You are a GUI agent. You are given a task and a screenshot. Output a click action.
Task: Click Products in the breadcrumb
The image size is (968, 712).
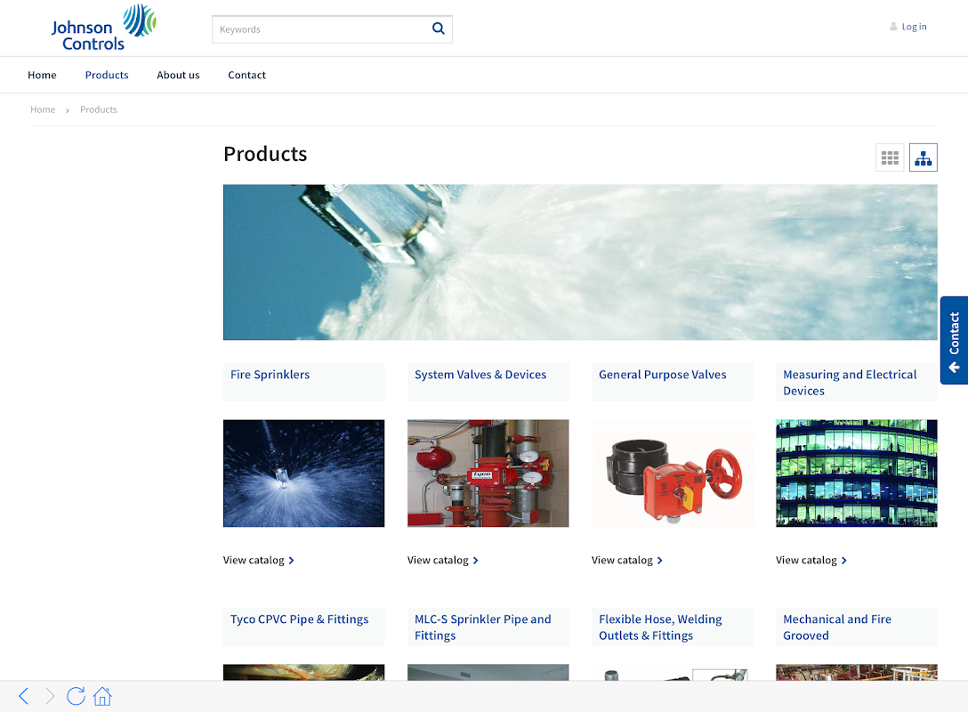pyautogui.click(x=98, y=109)
